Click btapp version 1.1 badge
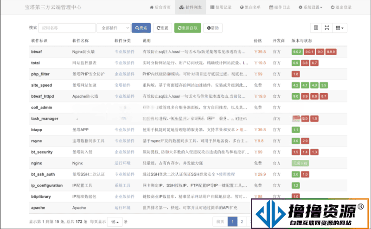The image size is (371, 229). (x=296, y=130)
